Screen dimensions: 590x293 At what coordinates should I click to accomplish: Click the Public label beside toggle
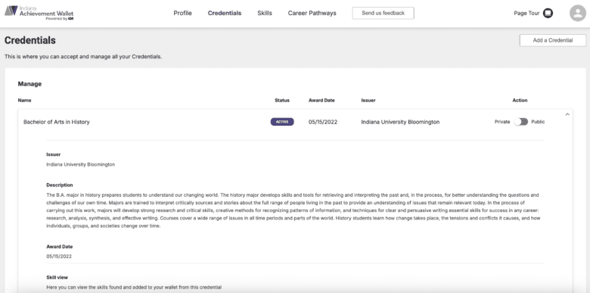click(x=538, y=122)
